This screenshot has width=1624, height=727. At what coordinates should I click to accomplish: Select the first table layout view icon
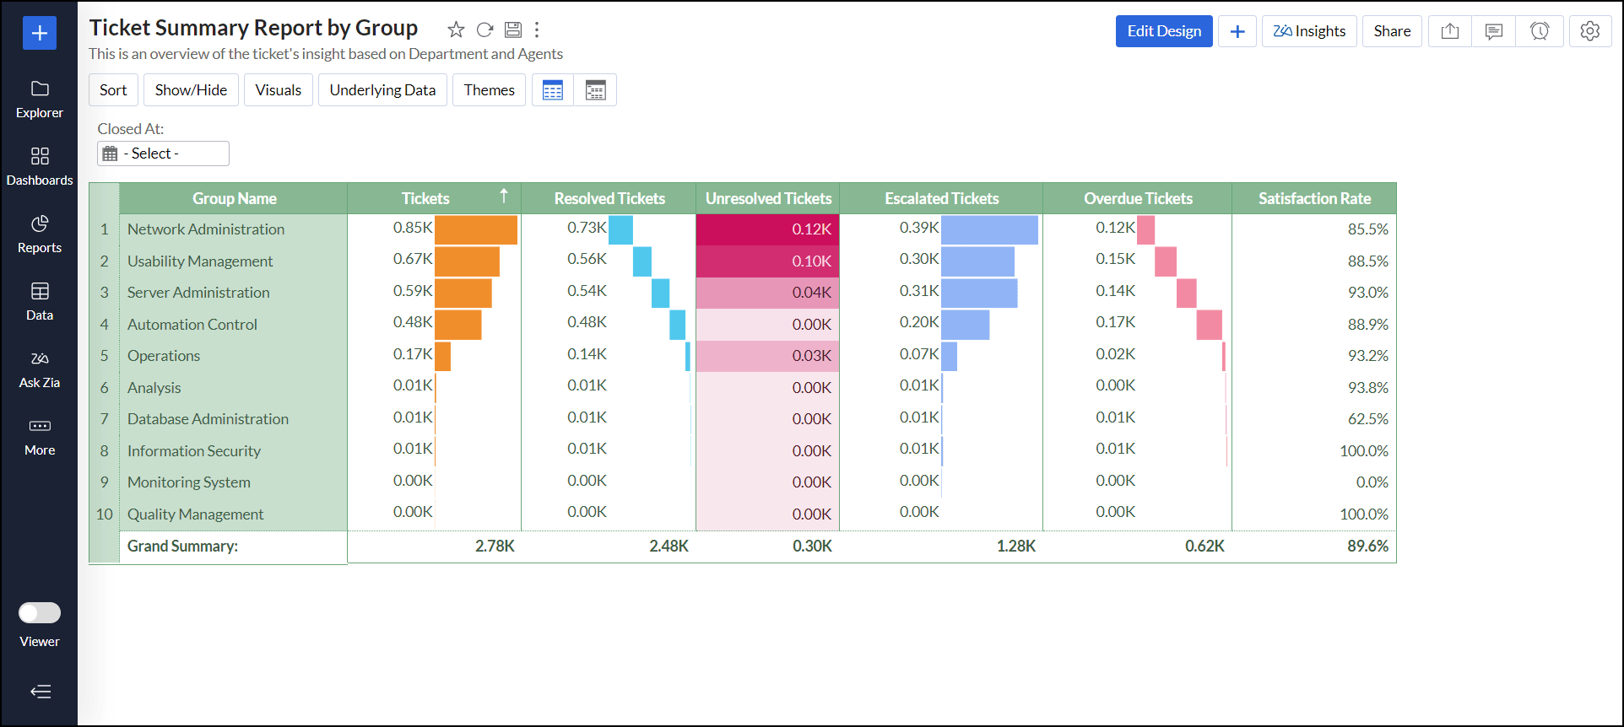553,90
